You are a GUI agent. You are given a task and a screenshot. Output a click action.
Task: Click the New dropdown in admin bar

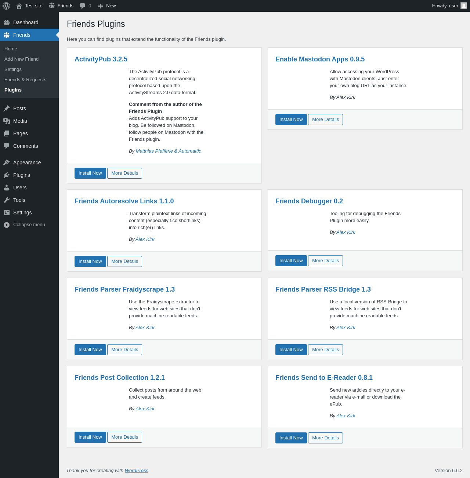107,6
